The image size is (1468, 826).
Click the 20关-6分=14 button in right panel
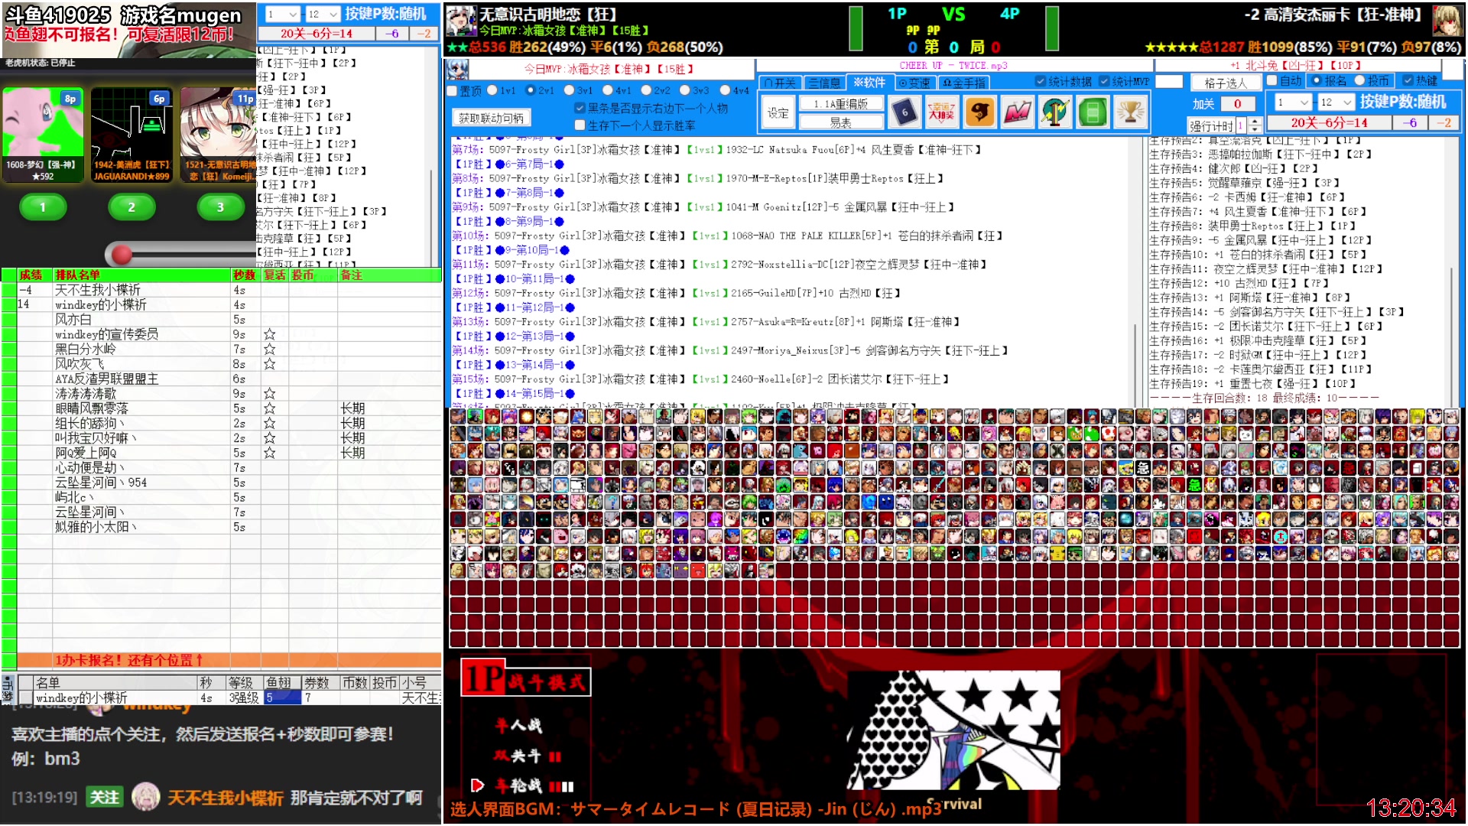(1329, 122)
